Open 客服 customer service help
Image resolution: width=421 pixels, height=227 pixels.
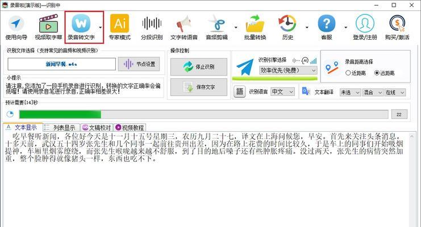(327, 27)
